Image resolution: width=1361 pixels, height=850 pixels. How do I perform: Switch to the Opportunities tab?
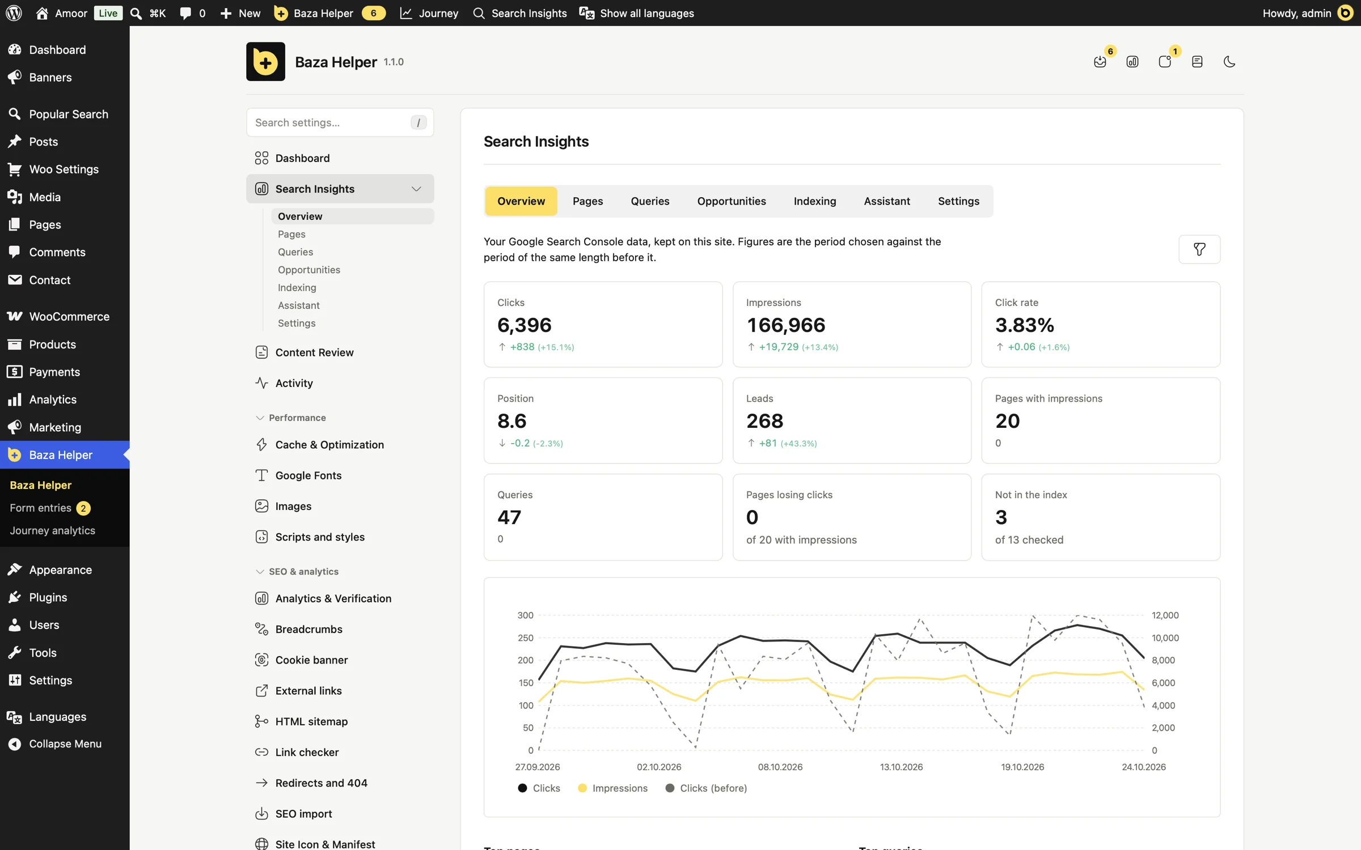click(731, 201)
